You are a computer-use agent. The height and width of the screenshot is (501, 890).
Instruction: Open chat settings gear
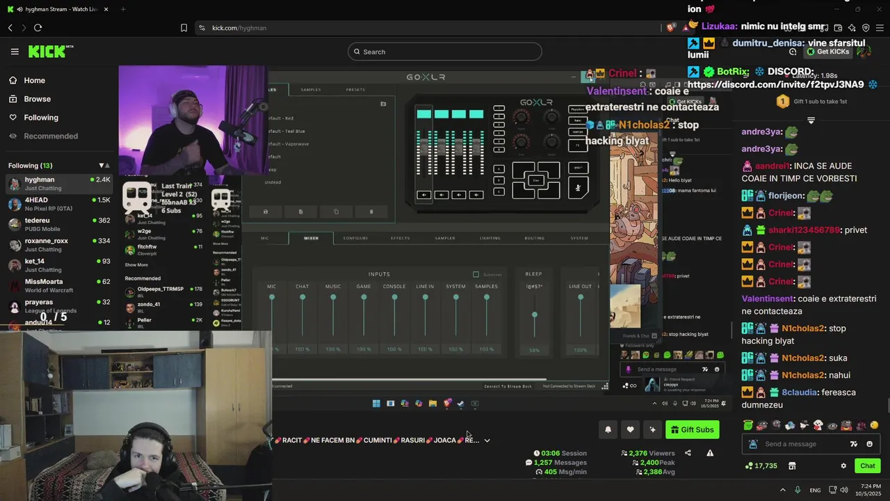pyautogui.click(x=843, y=466)
